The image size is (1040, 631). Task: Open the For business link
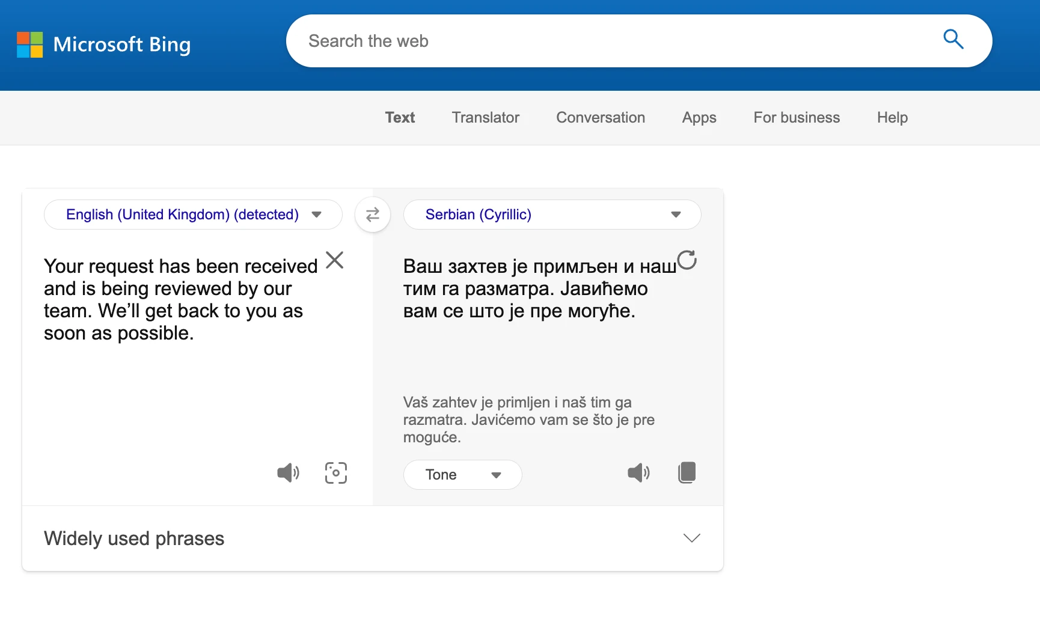[x=796, y=118]
